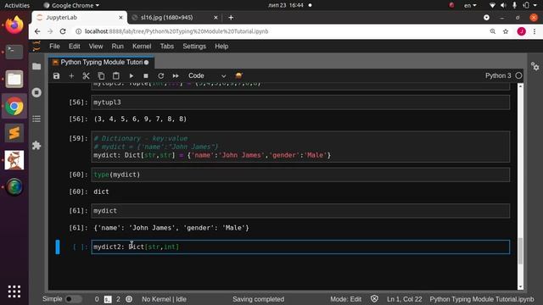Toggle Simple interface mode switch
543x305 pixels.
(x=74, y=299)
